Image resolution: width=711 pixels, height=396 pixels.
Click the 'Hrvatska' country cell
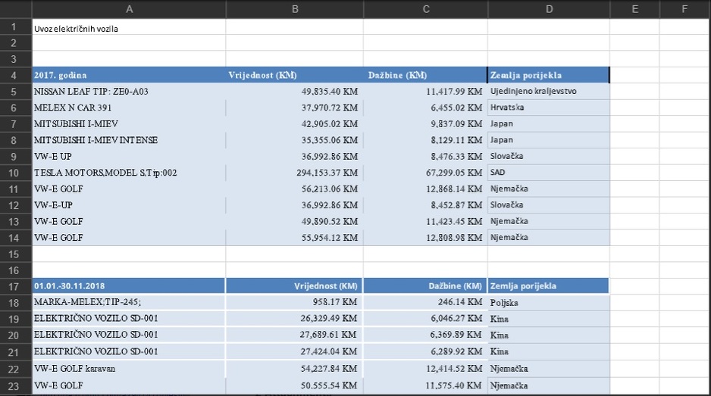point(549,108)
